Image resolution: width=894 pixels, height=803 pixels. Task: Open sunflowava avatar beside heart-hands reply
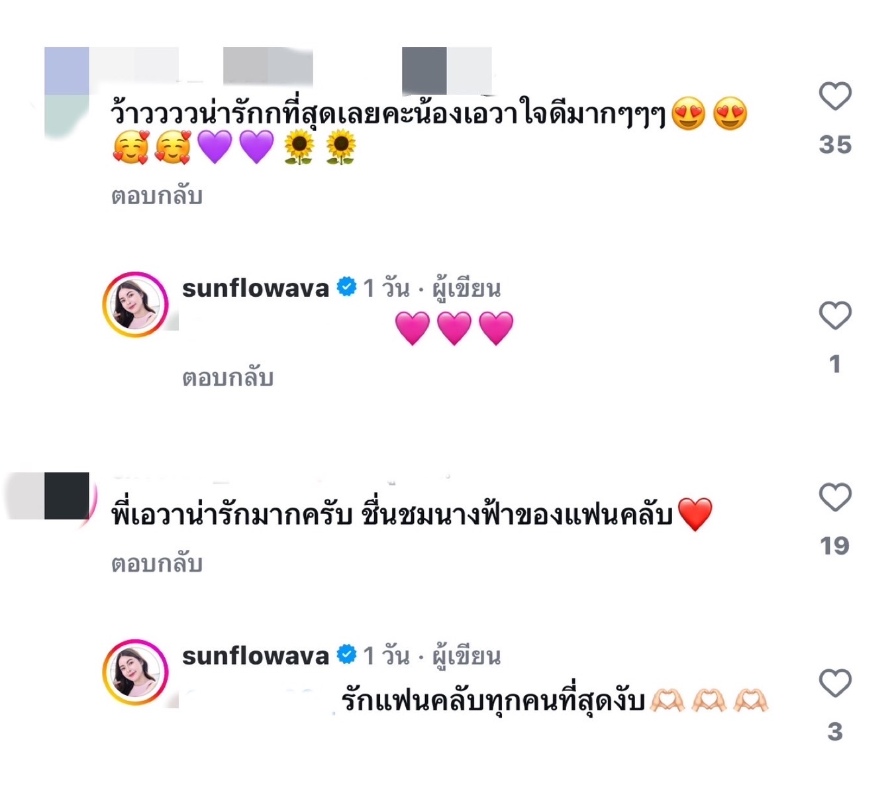(135, 672)
